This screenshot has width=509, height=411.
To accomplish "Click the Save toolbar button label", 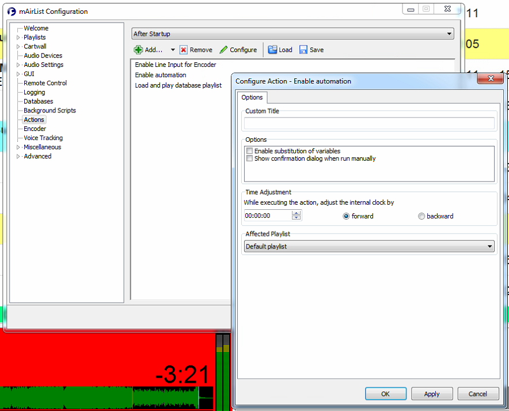I will click(317, 50).
